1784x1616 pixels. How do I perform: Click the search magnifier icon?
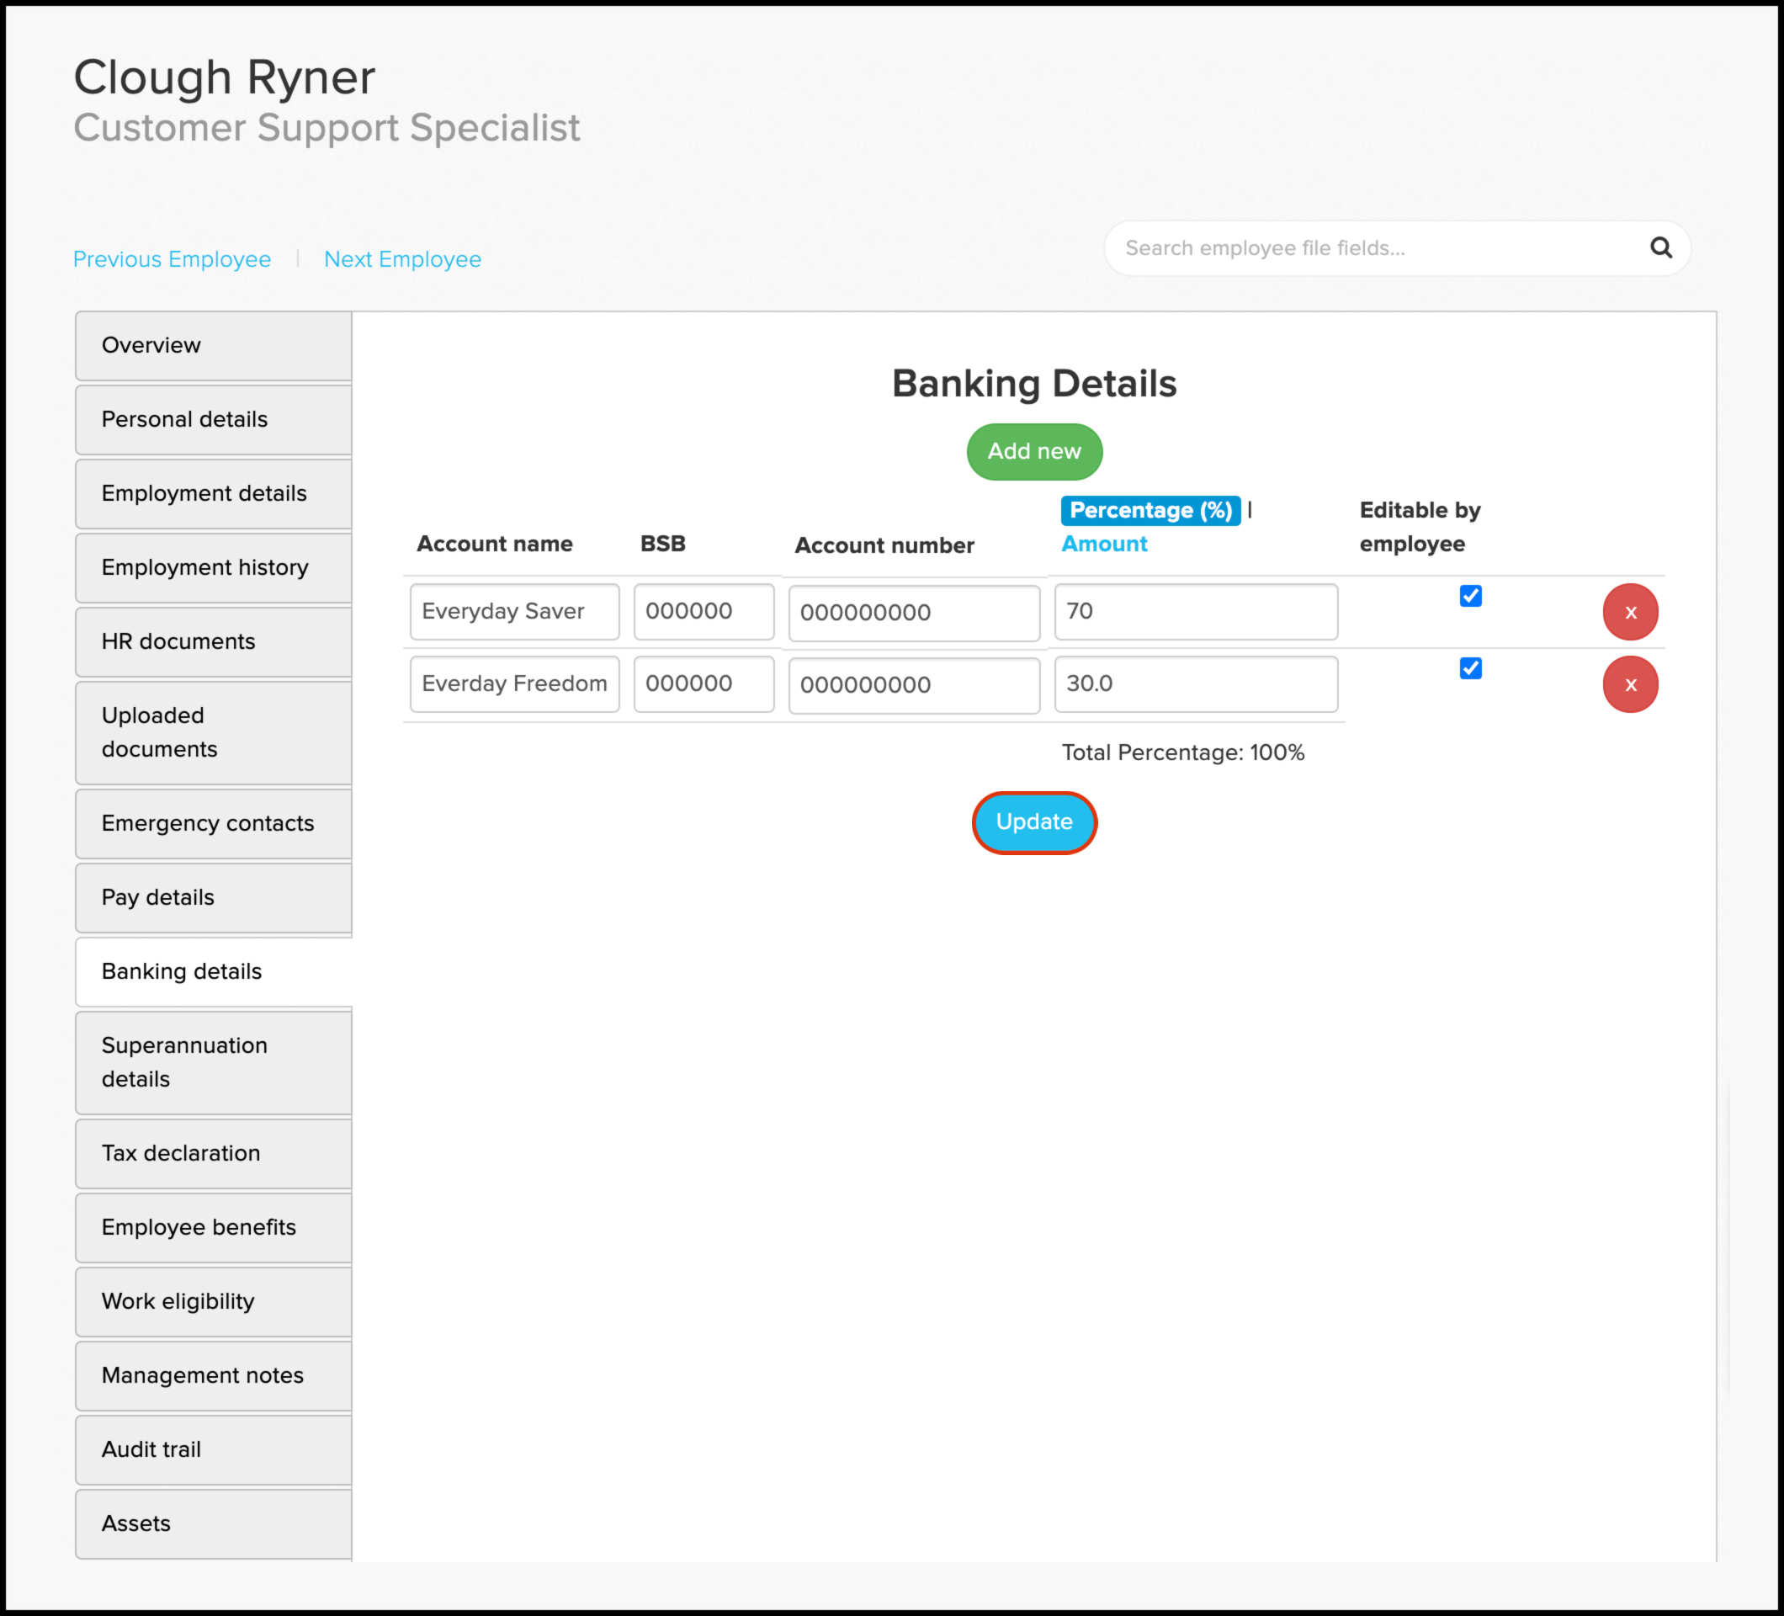tap(1660, 247)
